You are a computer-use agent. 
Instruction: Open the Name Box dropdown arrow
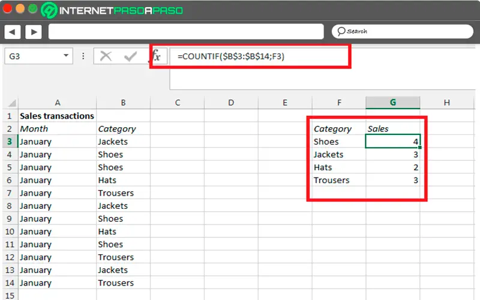pyautogui.click(x=66, y=56)
